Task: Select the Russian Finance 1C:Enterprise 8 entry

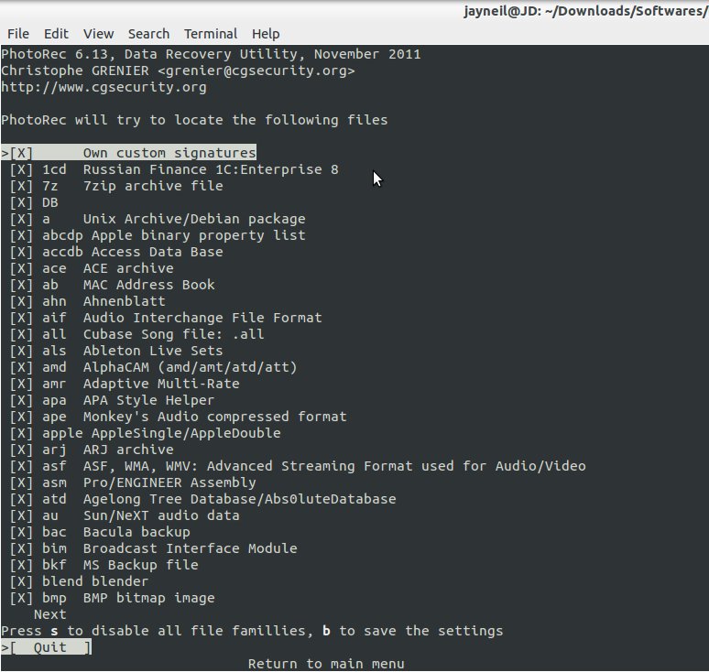Action: coord(210,169)
